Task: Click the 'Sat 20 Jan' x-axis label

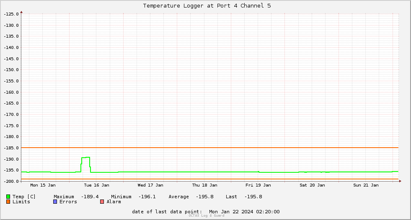Action: click(312, 185)
